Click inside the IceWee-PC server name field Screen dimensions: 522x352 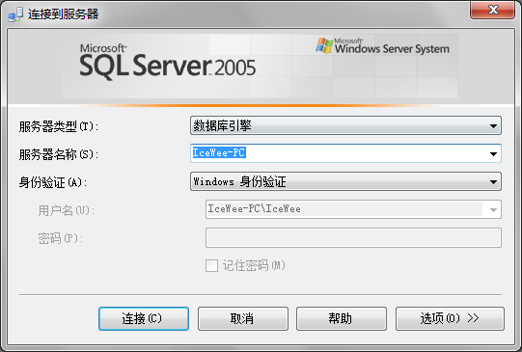[345, 153]
